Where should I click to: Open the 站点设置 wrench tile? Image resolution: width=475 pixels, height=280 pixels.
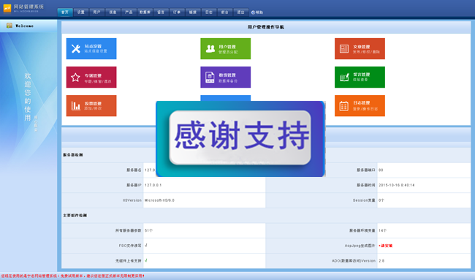(91, 48)
